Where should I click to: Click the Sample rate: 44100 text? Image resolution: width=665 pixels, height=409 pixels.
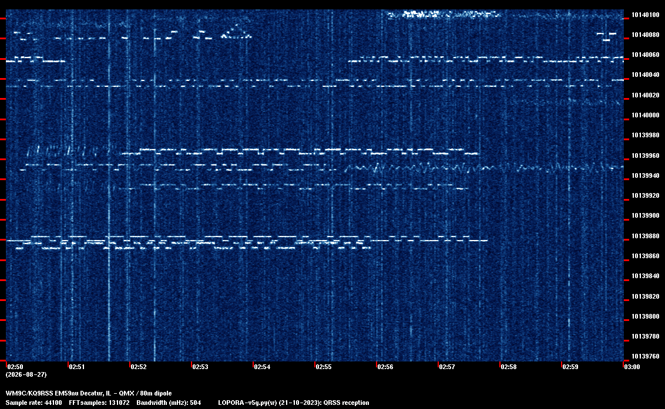tap(33, 403)
